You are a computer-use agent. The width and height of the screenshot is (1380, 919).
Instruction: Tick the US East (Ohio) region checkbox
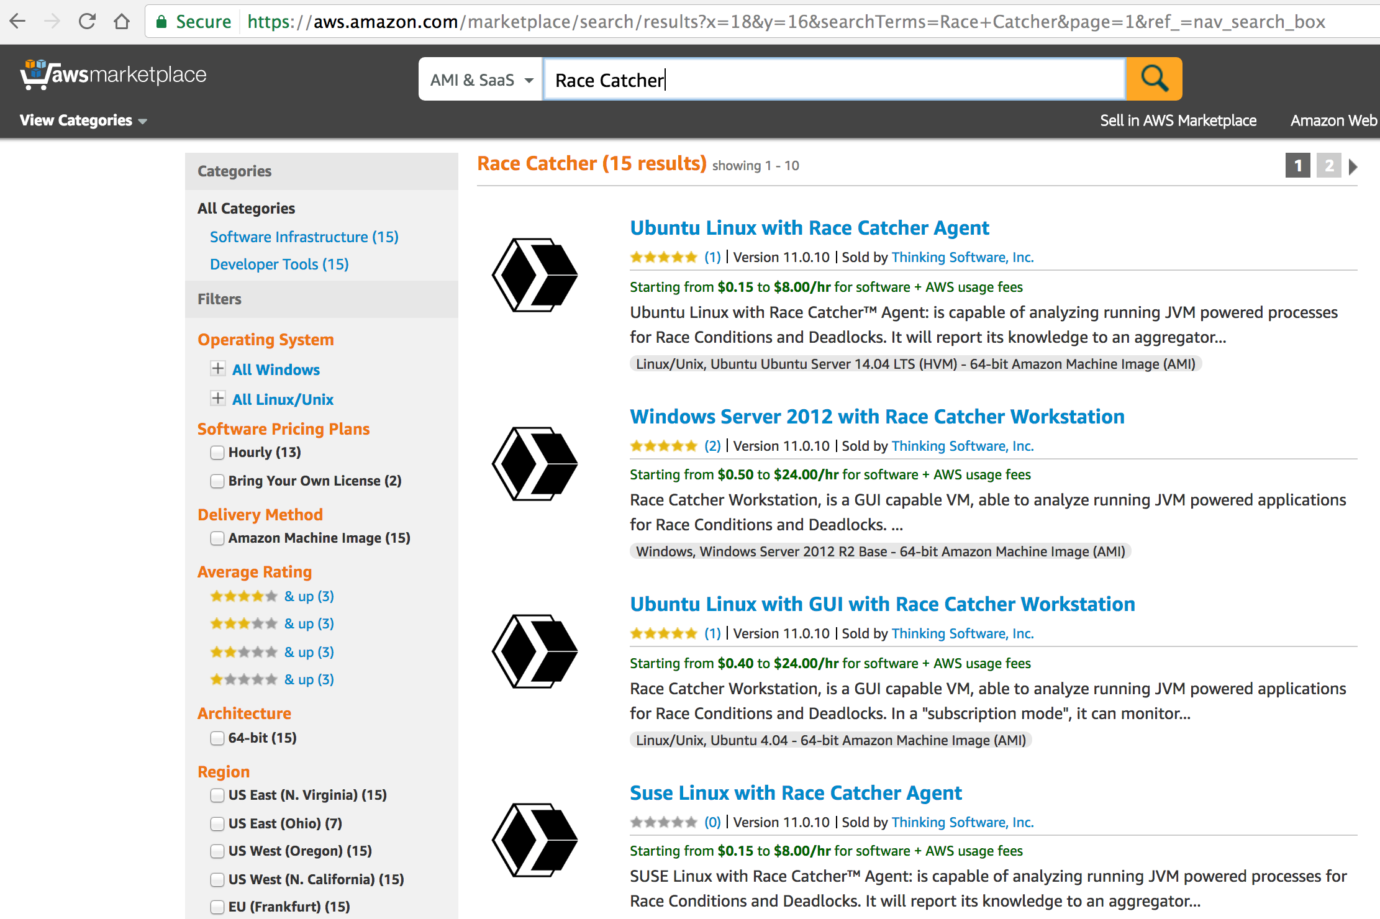pos(217,824)
